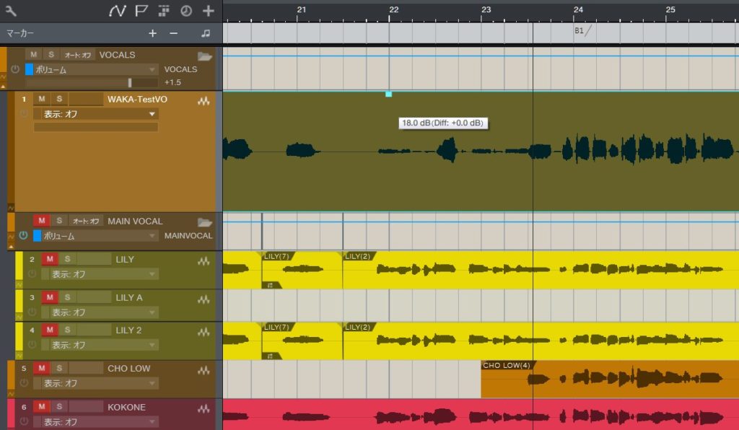Open the marker track flag icon

tap(141, 10)
